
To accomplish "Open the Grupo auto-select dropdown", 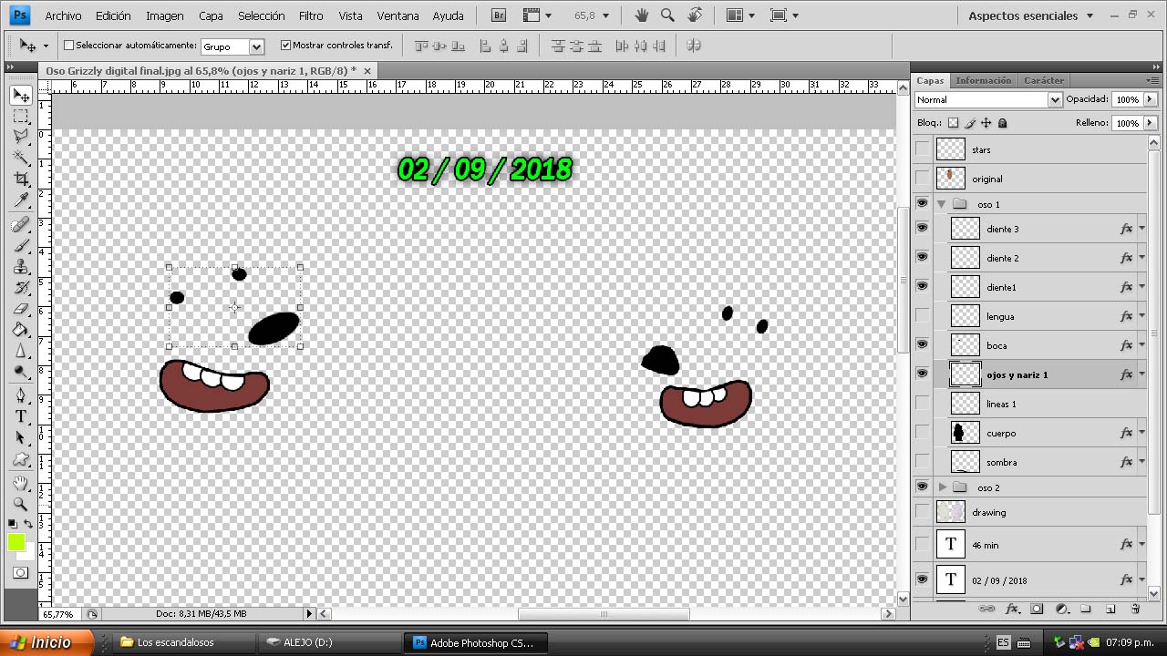I will pos(256,46).
